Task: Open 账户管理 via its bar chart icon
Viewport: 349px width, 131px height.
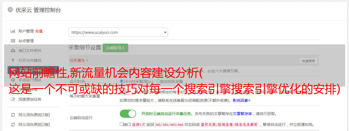Action: [x=13, y=31]
